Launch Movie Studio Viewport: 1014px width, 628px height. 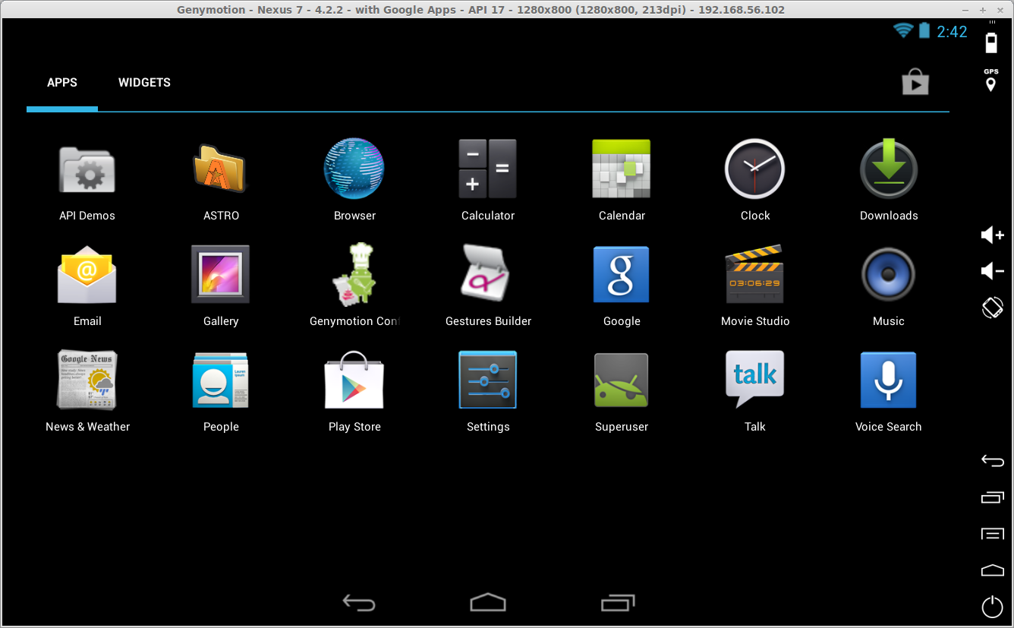click(755, 274)
